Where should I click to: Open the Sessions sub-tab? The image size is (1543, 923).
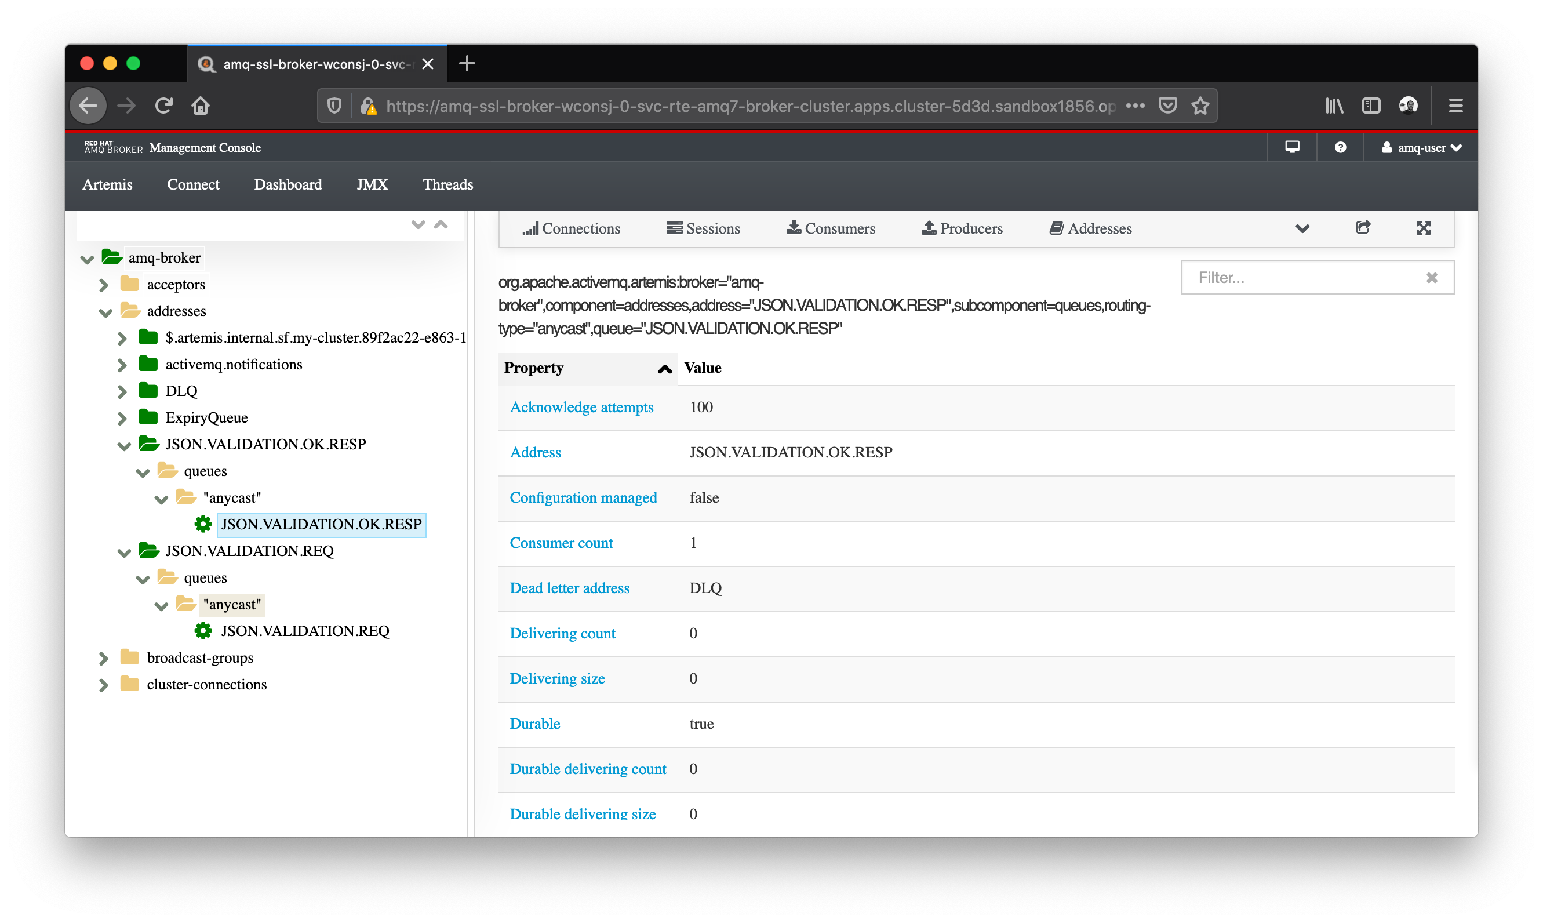pyautogui.click(x=703, y=228)
